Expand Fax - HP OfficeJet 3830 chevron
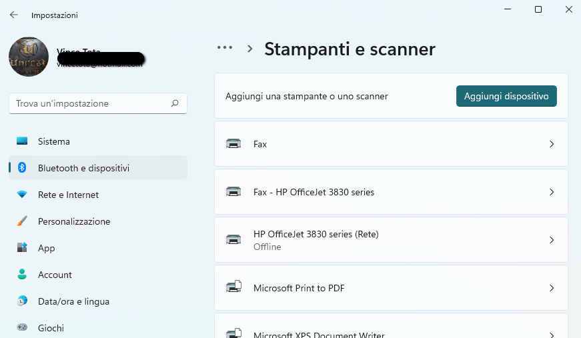581x338 pixels. 552,192
